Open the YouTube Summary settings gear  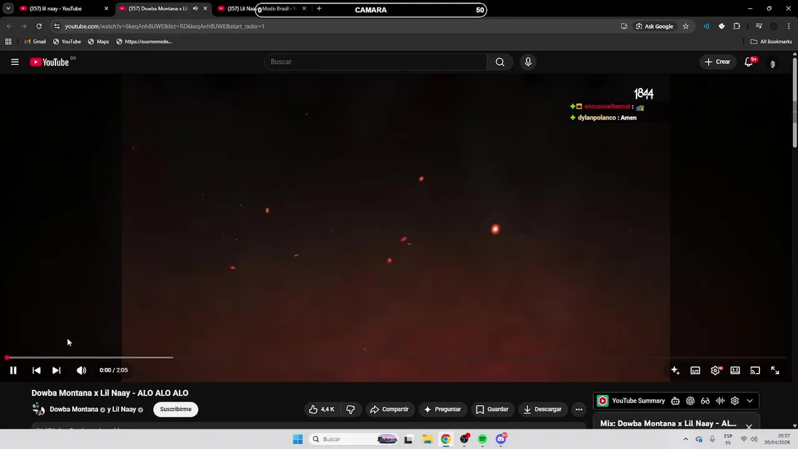point(734,401)
